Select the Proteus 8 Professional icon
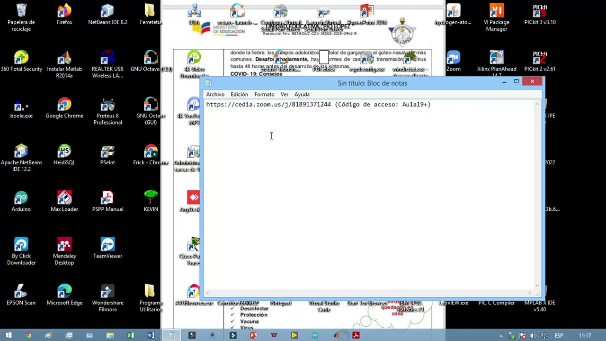 click(x=107, y=111)
